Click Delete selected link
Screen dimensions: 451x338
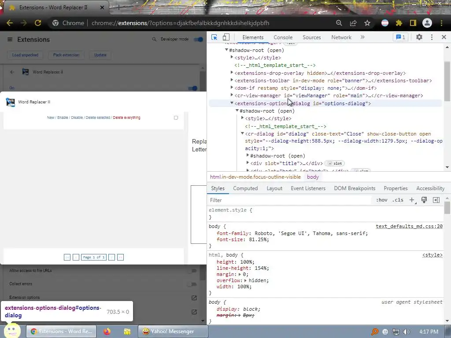click(x=98, y=118)
